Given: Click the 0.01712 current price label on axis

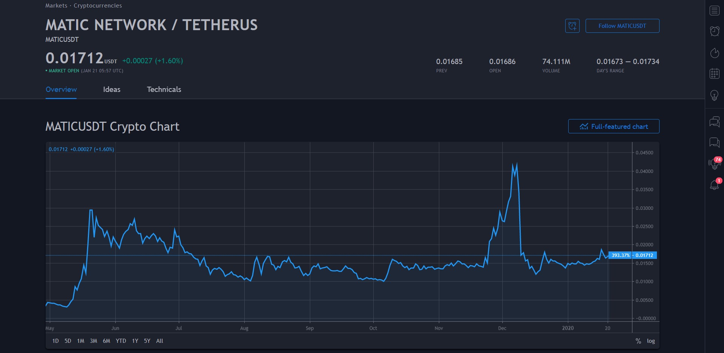Looking at the screenshot, I should (x=644, y=255).
